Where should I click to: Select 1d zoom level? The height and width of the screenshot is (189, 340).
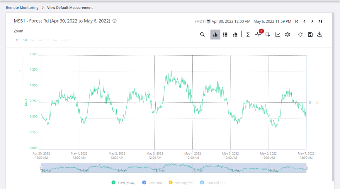click(x=25, y=40)
